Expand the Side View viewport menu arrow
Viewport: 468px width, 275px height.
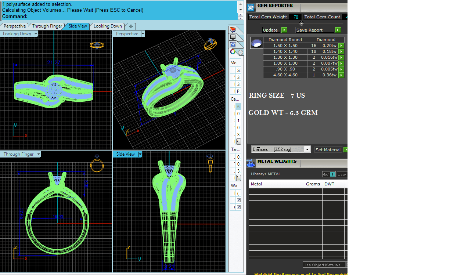point(140,154)
